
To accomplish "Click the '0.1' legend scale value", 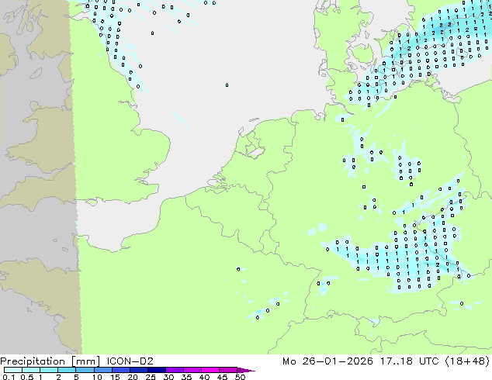I will [9, 377].
